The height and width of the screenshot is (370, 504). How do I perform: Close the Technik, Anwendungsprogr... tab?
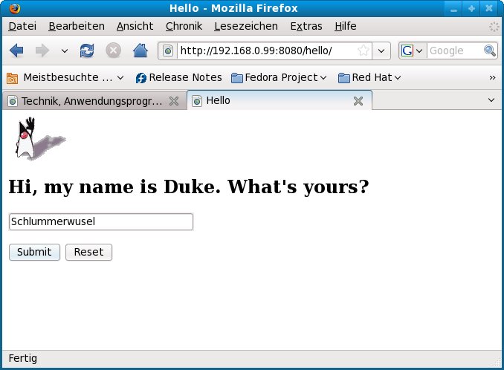click(174, 101)
